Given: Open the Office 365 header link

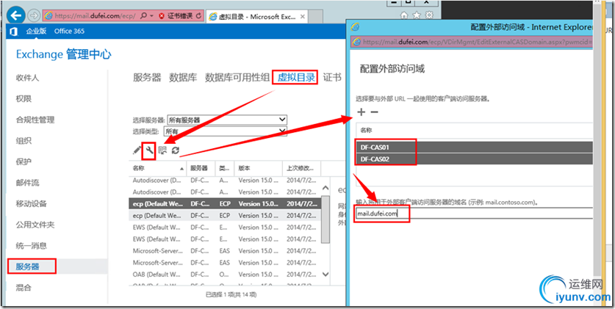Looking at the screenshot, I should 69,32.
